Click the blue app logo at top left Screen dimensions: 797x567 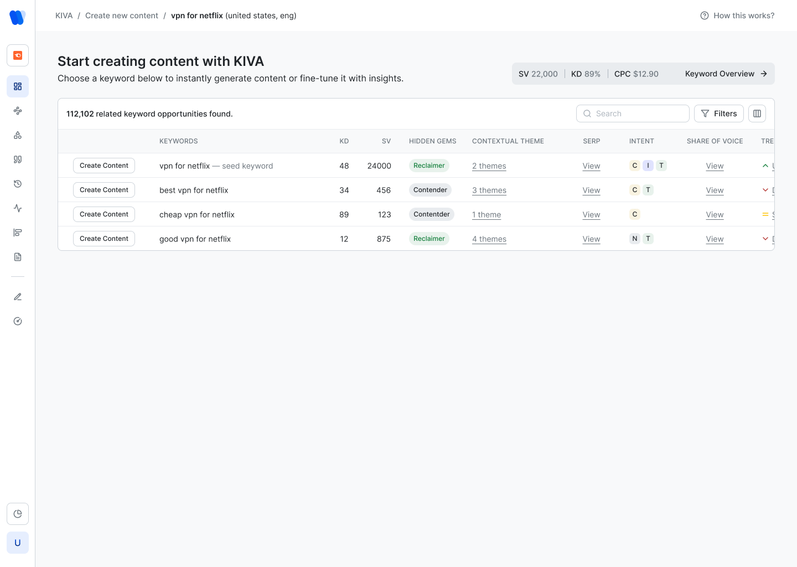[18, 17]
